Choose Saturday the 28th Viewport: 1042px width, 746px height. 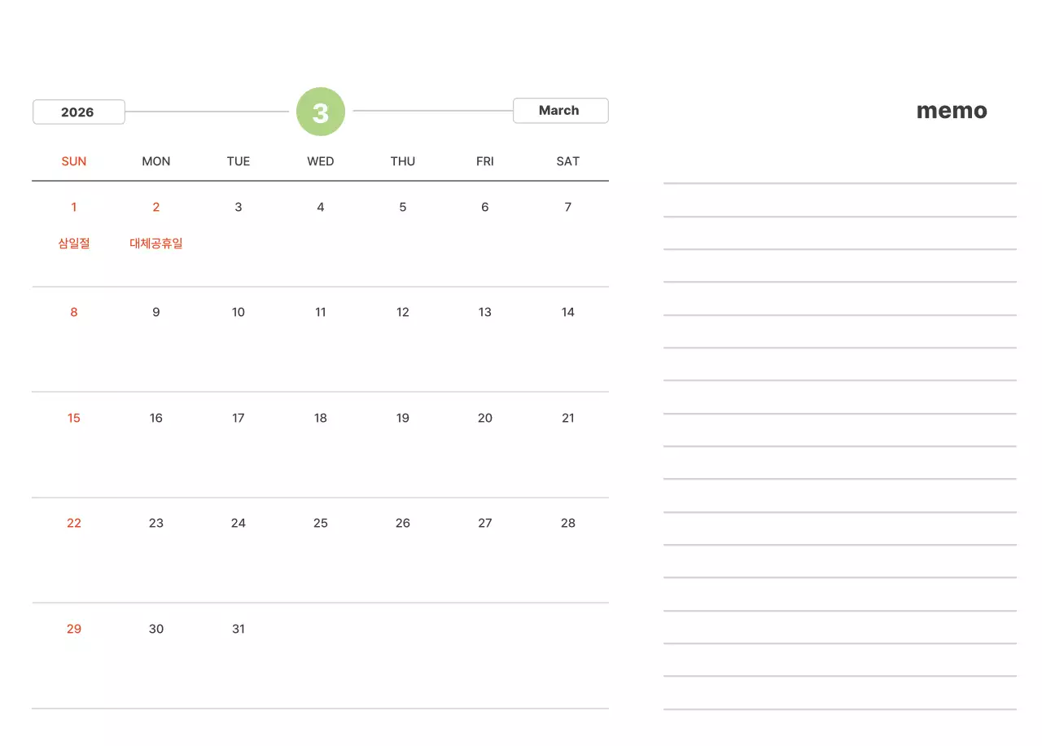(567, 523)
